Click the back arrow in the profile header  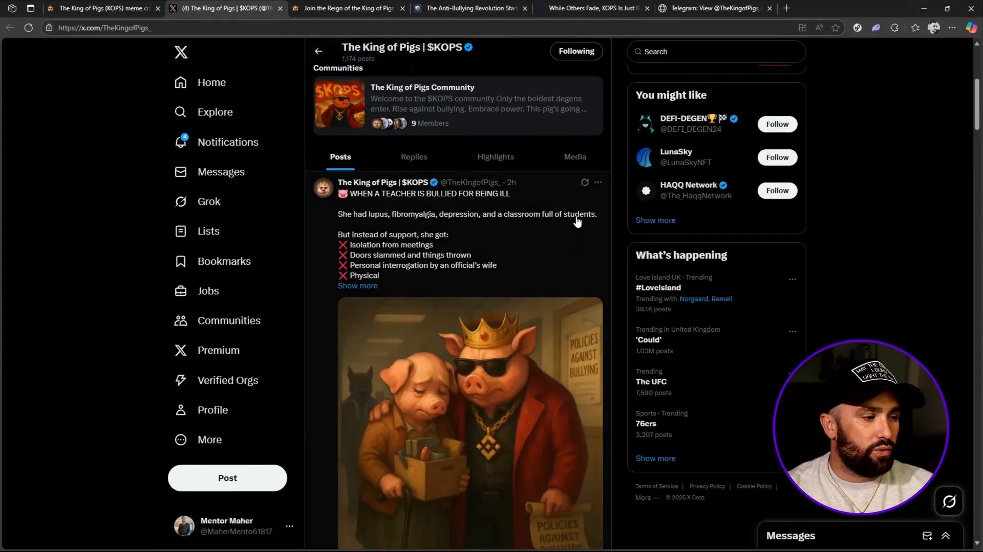[x=318, y=51]
